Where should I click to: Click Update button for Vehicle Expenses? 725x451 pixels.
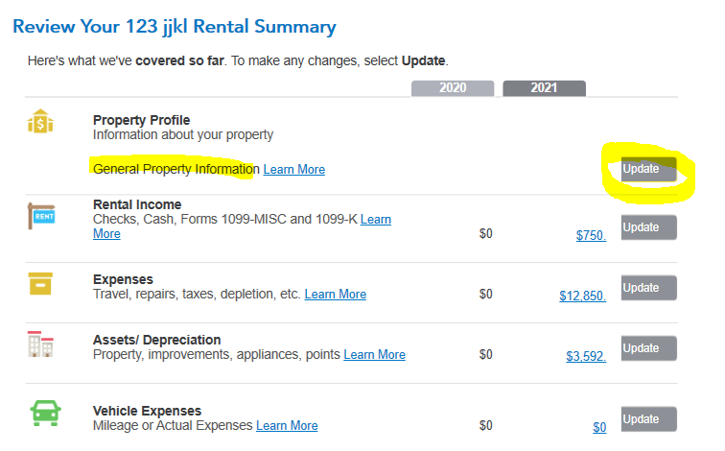[x=648, y=419]
